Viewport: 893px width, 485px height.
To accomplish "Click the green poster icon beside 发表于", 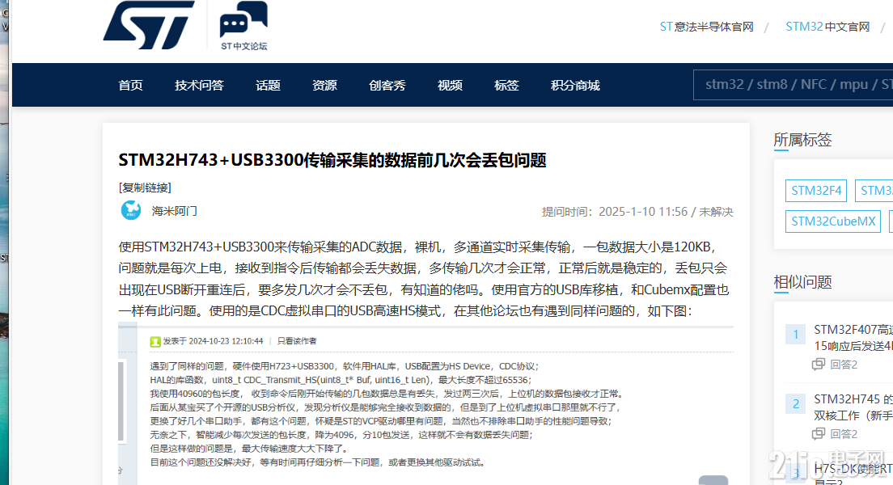I will tap(155, 342).
